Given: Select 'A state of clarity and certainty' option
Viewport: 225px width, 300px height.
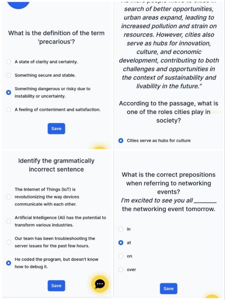Looking at the screenshot, I should [9, 62].
